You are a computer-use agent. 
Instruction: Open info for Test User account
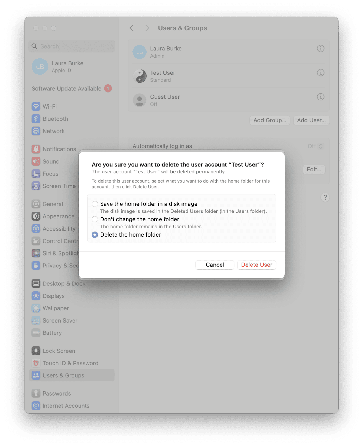point(320,73)
